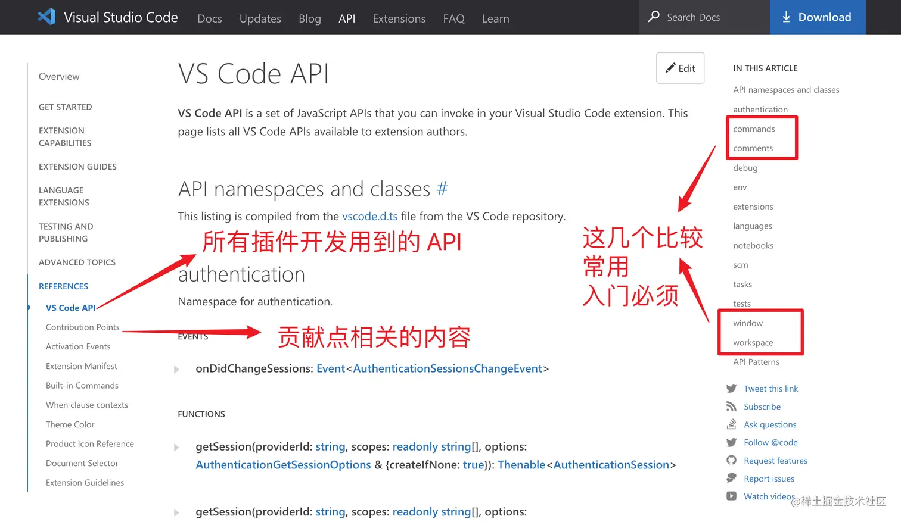Expand the ADVANCED TOPICS sidebar section
901x522 pixels.
(x=77, y=262)
